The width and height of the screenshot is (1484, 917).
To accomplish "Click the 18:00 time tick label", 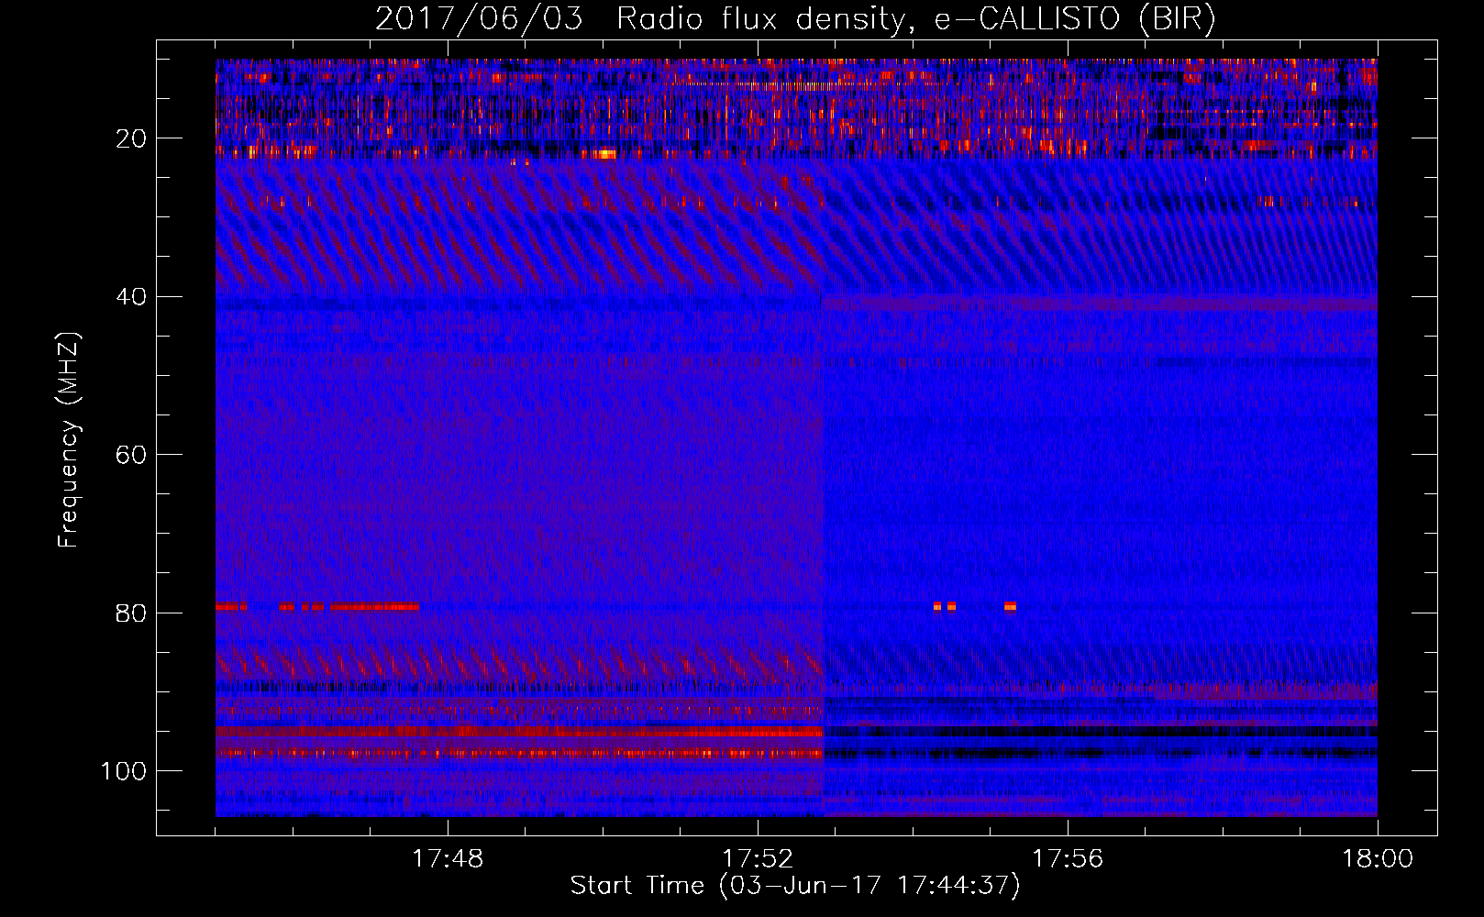I will coord(1378,859).
